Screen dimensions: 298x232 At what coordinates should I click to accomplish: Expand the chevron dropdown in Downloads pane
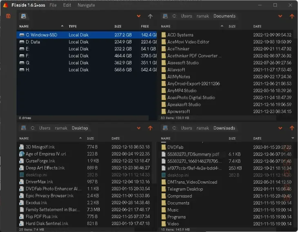280,128
